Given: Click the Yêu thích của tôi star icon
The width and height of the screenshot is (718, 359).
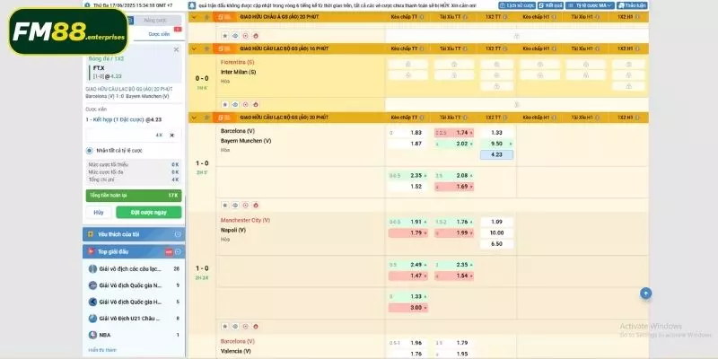Looking at the screenshot, I should tap(91, 234).
